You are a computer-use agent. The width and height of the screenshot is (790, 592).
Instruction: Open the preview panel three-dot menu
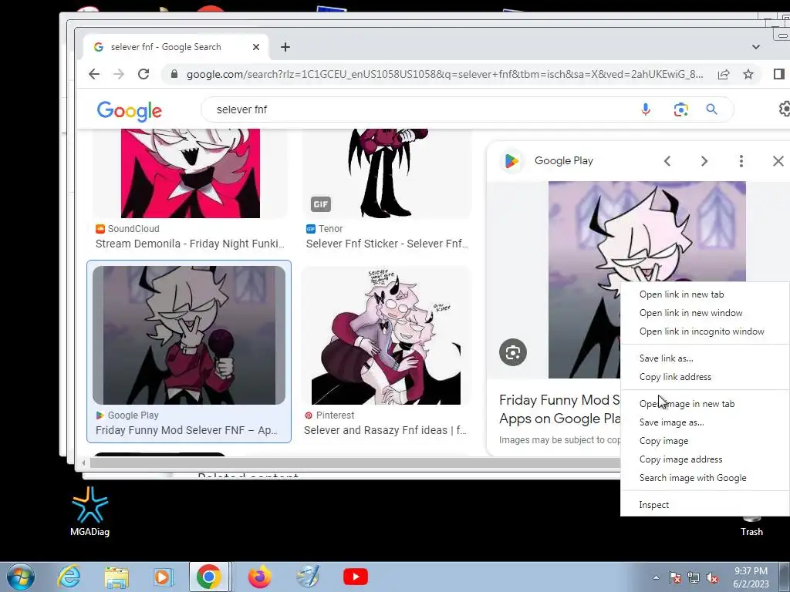741,161
